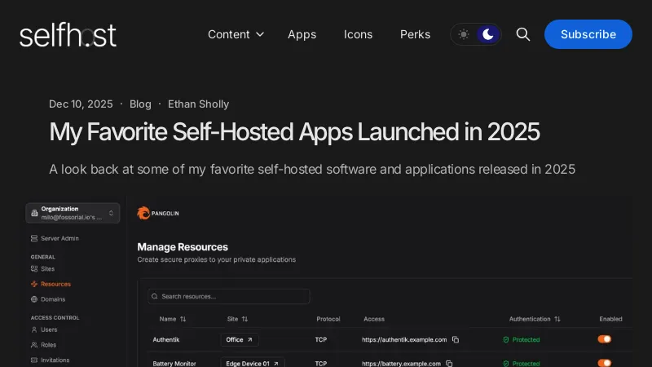Click the Search resources input field
This screenshot has height=367, width=652.
click(228, 296)
